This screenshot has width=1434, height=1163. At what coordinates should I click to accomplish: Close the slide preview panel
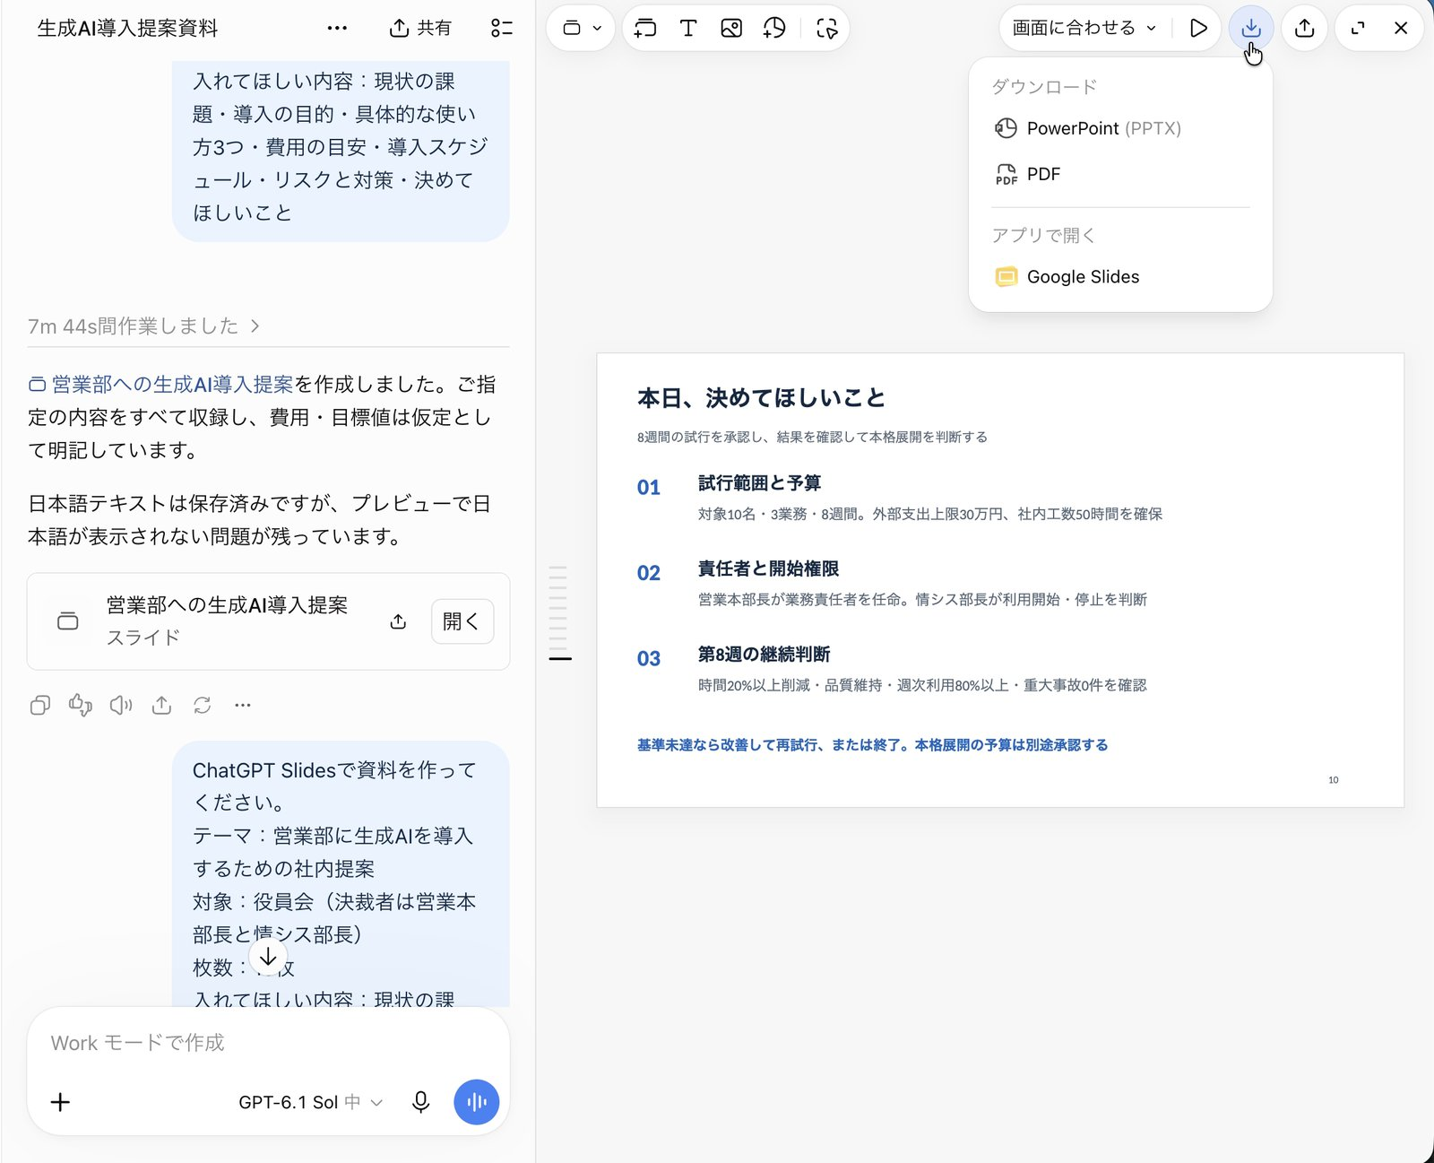tap(1401, 28)
